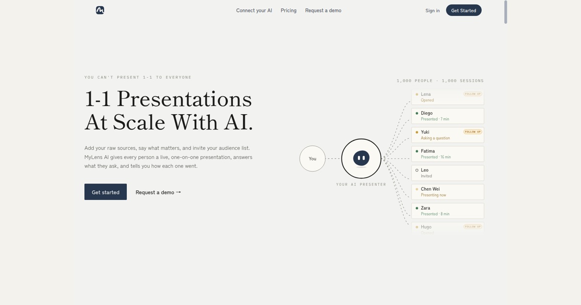Click the "Presented · 8 min" status text
The width and height of the screenshot is (581, 305).
[435, 214]
